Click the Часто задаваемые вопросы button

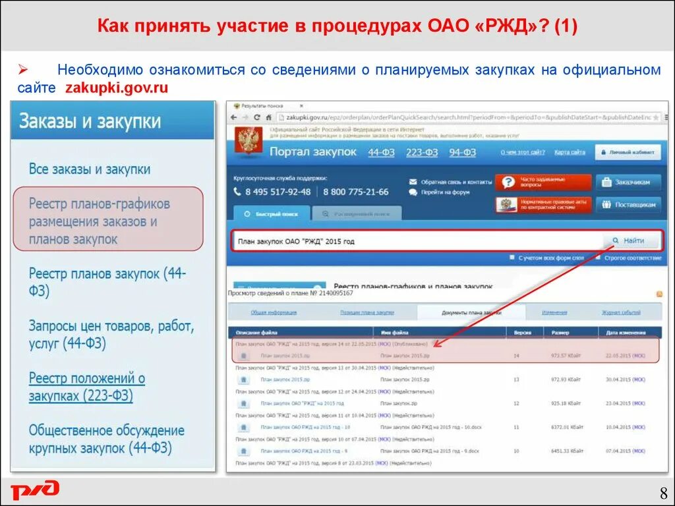pos(543,182)
